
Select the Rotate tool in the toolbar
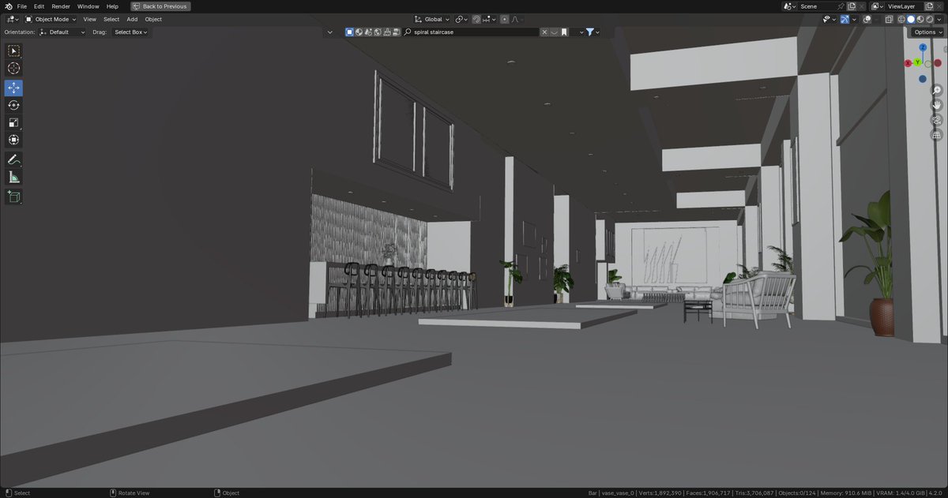13,105
